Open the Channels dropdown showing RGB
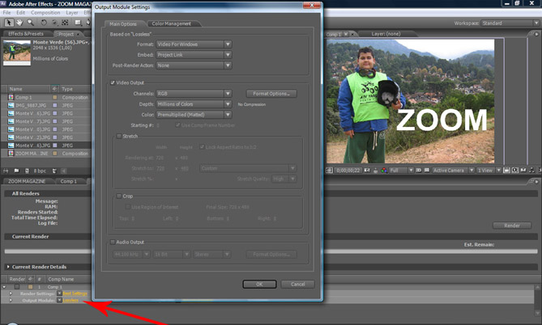The width and height of the screenshot is (542, 325). pos(194,94)
